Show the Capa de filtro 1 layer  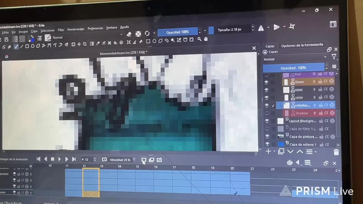pos(267,129)
